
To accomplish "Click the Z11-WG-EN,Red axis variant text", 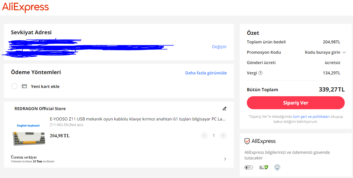I will [66, 125].
